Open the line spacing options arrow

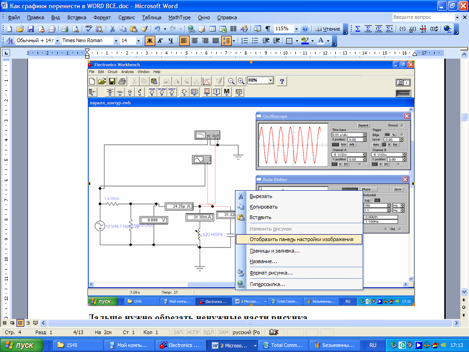pos(234,41)
